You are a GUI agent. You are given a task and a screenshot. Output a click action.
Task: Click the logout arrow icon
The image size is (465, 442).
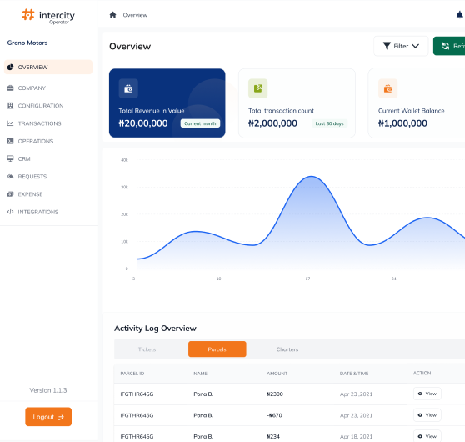pos(61,417)
